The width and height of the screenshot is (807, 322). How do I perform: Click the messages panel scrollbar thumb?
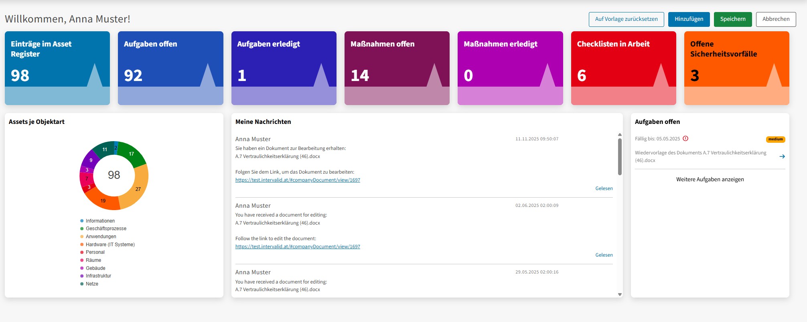[x=620, y=156]
